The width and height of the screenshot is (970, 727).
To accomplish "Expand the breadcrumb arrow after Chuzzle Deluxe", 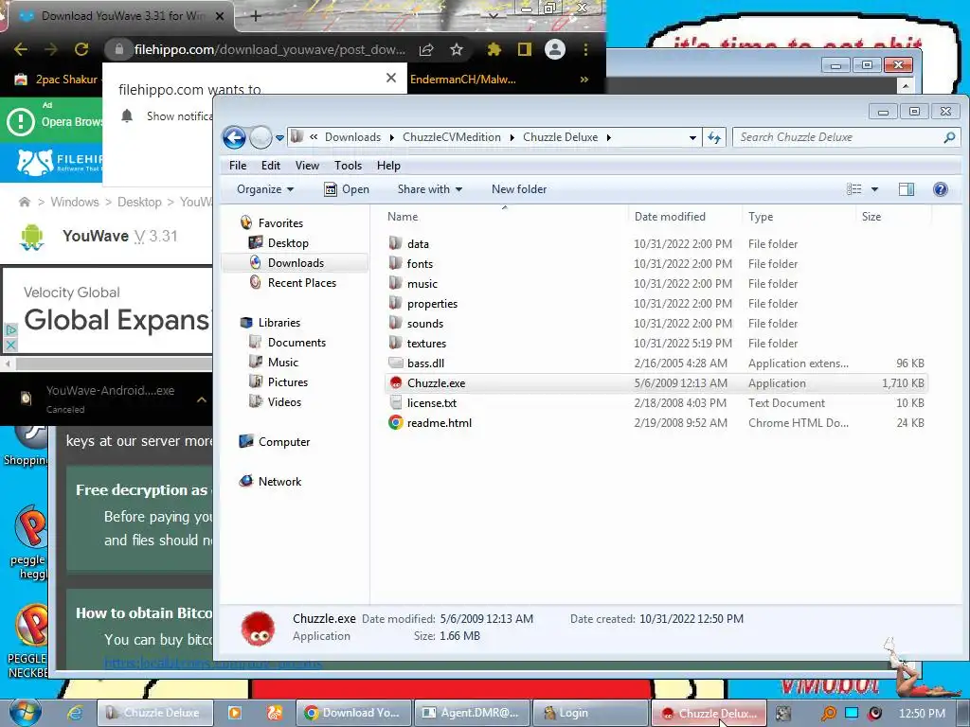I will [609, 137].
